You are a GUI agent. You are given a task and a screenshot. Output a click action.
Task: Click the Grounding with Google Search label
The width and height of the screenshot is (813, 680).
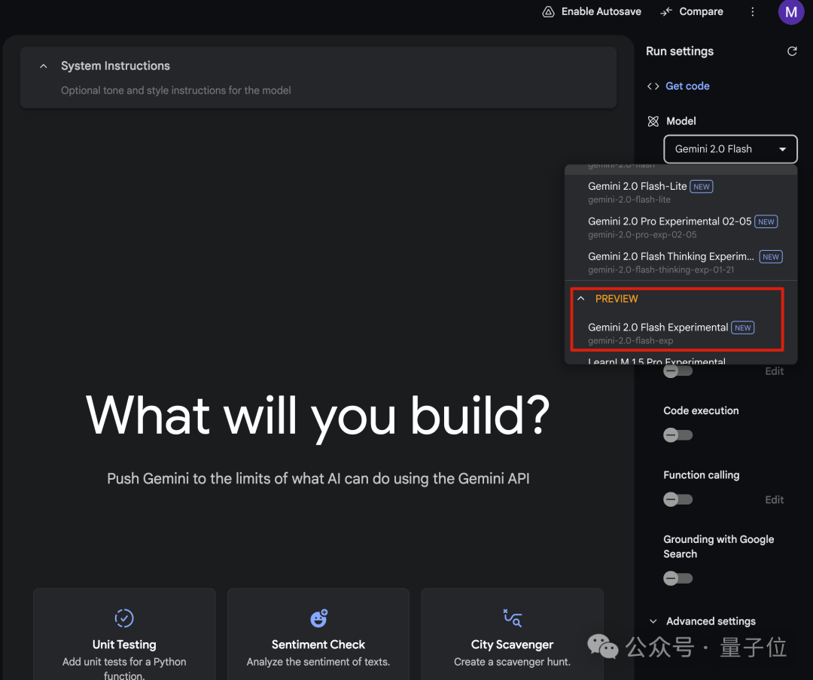[719, 547]
